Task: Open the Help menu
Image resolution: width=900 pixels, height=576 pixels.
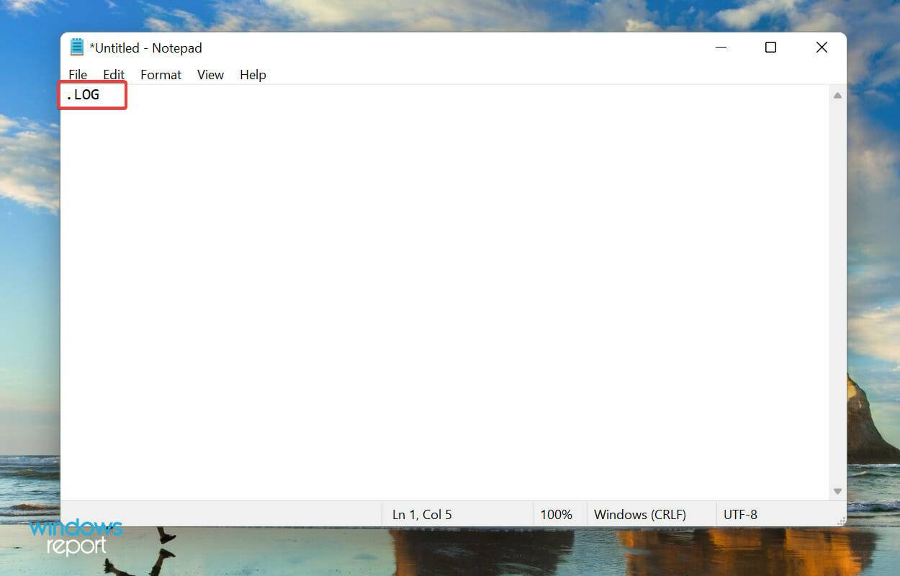Action: tap(253, 74)
